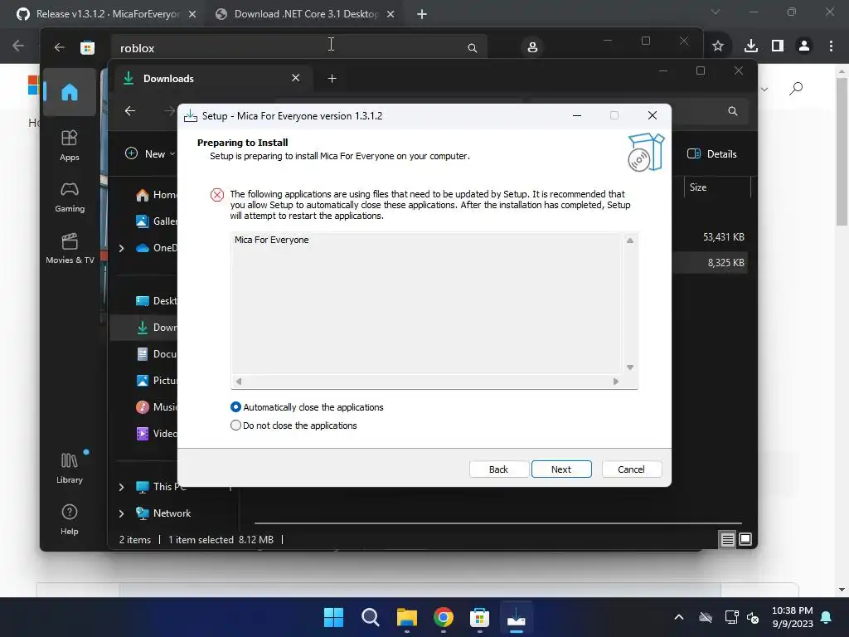
Task: Switch to MicaForEveryone Release browser tab
Action: (107, 14)
